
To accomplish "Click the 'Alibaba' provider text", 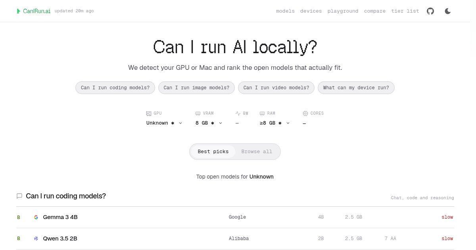I will [239, 238].
